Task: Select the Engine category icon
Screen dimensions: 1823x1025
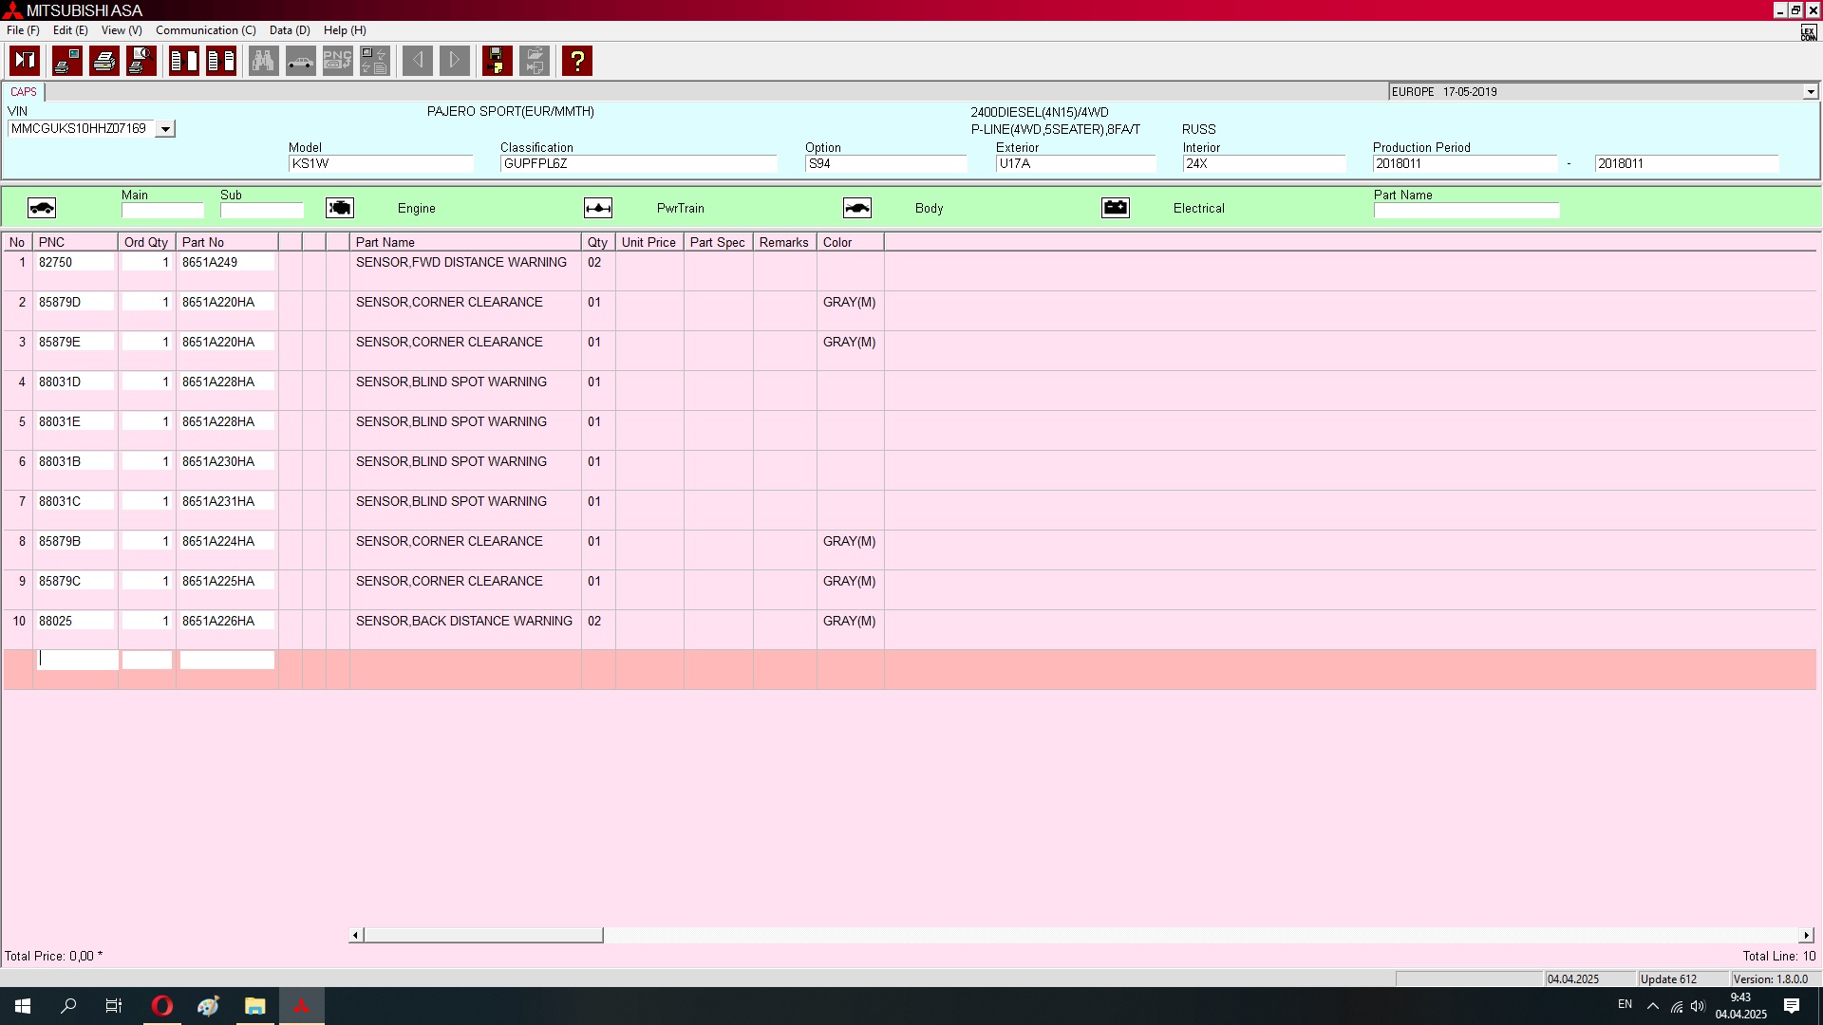Action: [x=340, y=208]
